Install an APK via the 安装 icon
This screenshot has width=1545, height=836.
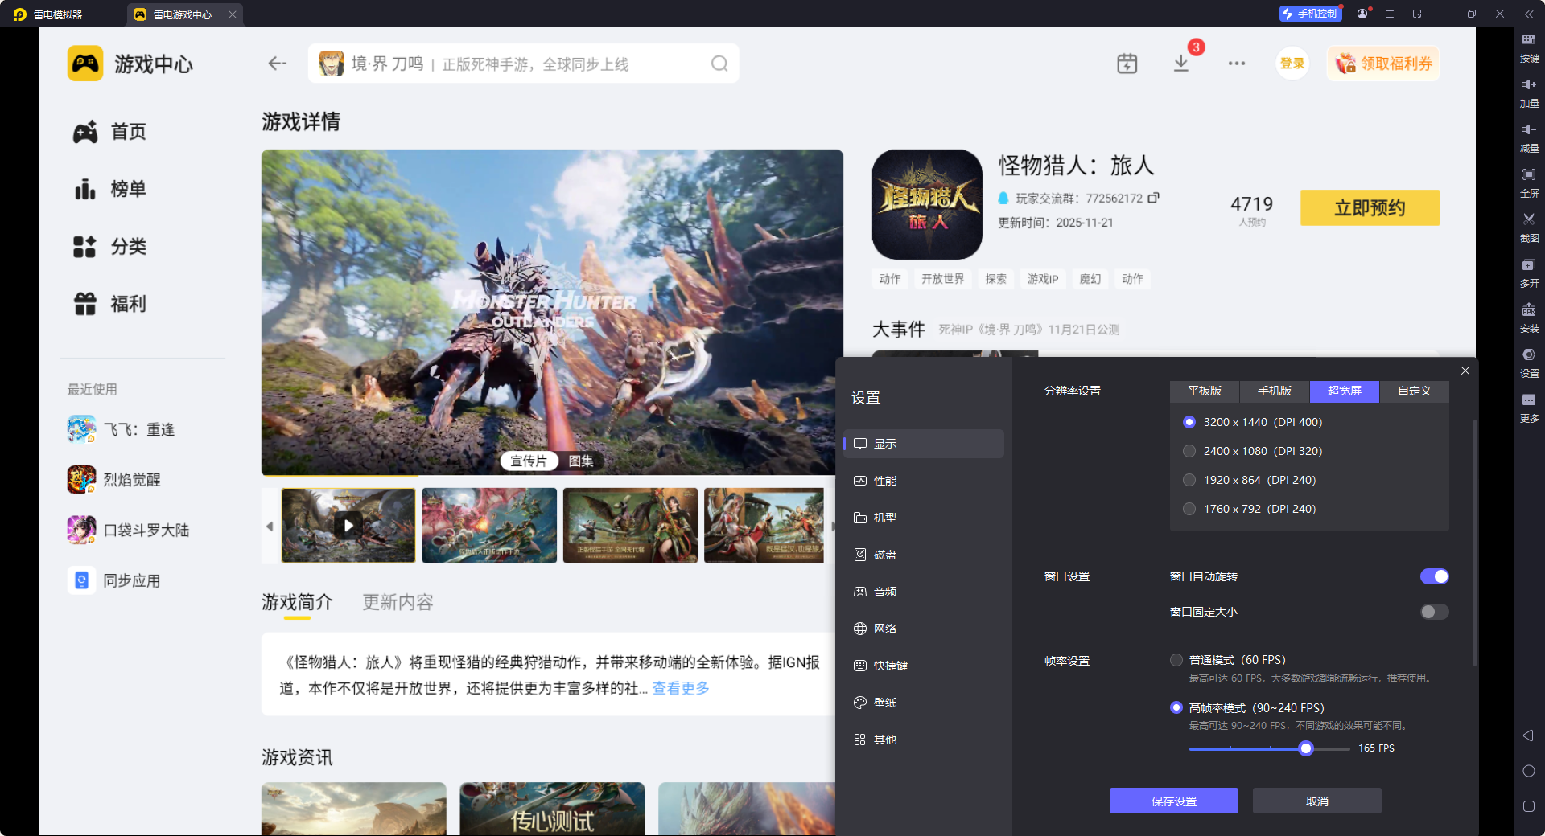pos(1529,318)
